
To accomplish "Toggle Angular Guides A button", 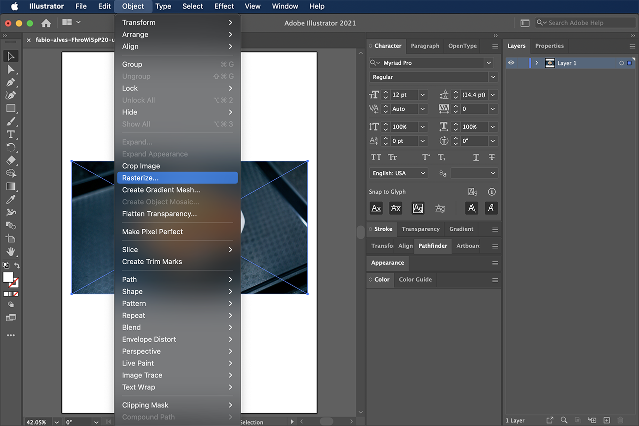I will coord(471,208).
